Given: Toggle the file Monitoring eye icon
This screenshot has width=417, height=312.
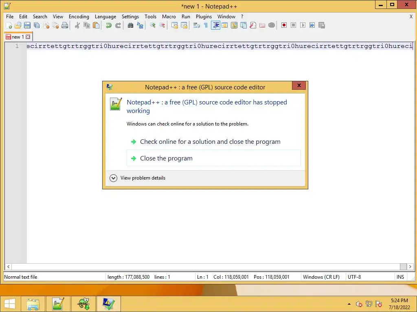Looking at the screenshot, I should pos(272,26).
